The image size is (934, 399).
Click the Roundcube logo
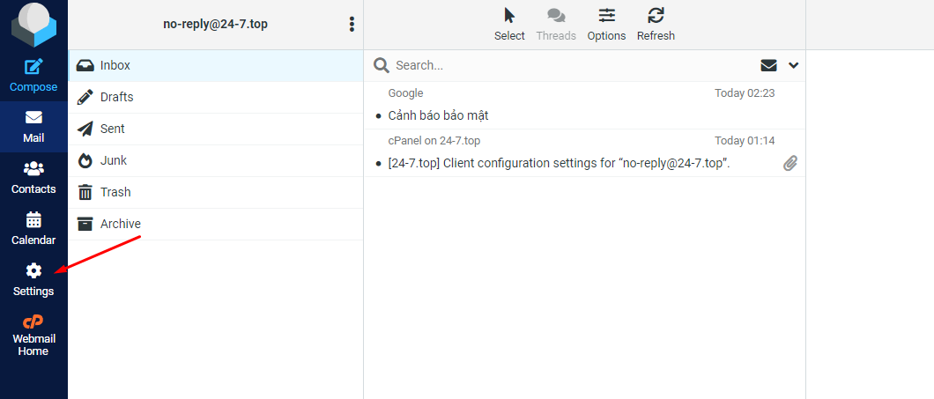[33, 24]
